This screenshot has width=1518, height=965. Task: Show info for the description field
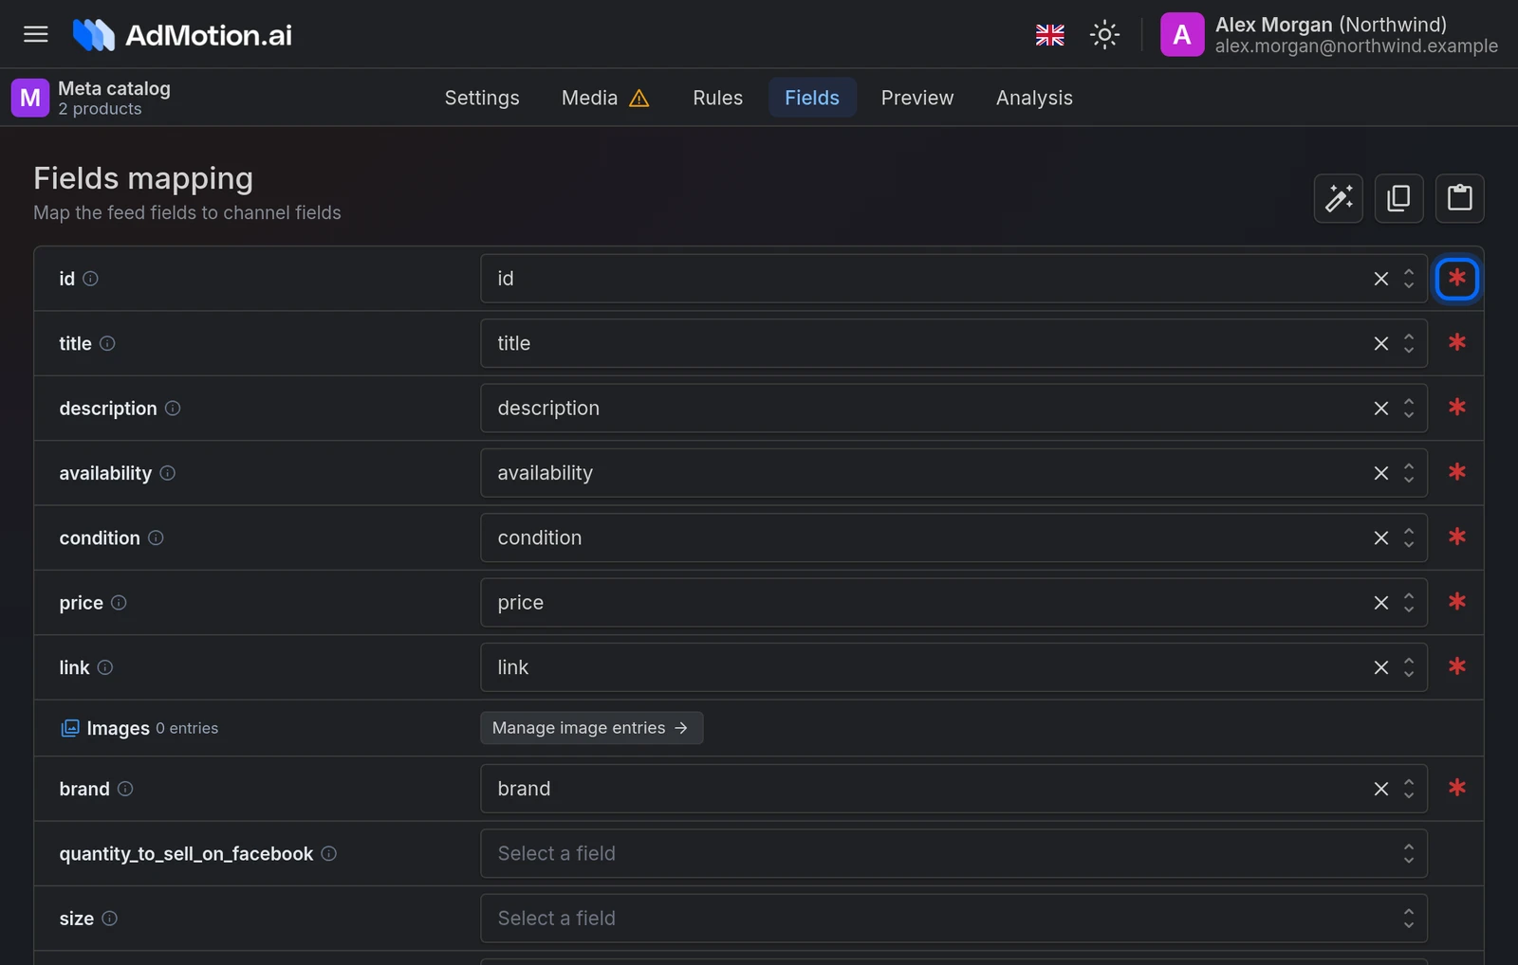click(x=173, y=409)
